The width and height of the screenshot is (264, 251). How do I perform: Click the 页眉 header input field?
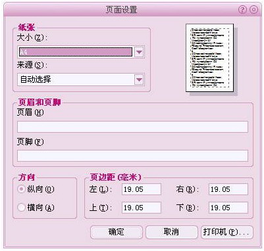(132, 127)
